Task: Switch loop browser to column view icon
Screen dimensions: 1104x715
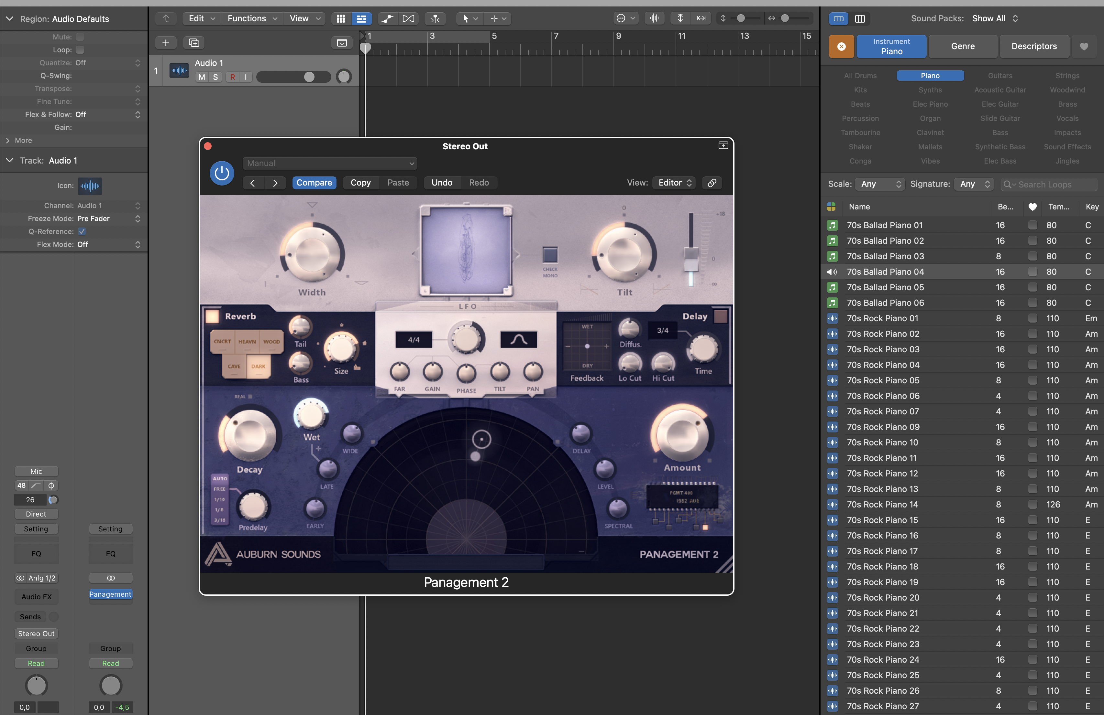Action: coord(859,18)
